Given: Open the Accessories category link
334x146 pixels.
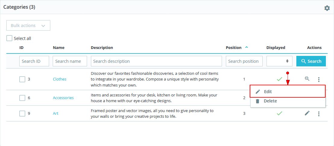Looking at the screenshot, I should [x=63, y=98].
